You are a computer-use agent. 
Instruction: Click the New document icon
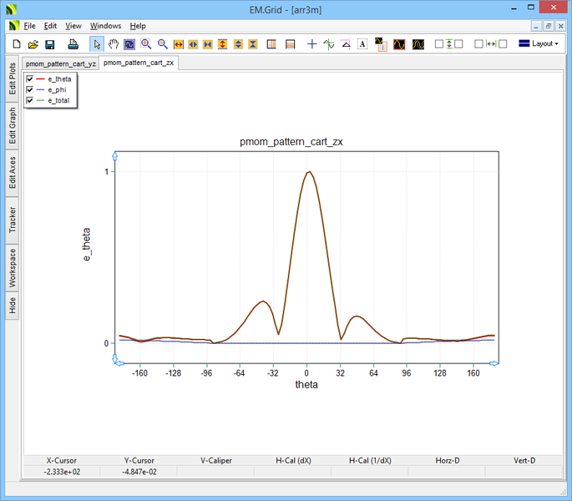16,43
